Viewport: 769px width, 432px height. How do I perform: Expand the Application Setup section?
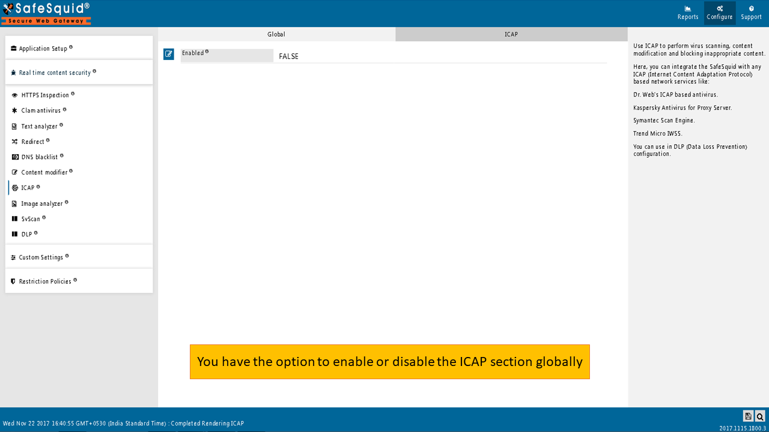(x=43, y=49)
